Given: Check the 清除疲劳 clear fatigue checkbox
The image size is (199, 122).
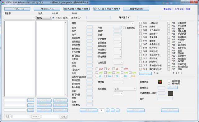Looking at the screenshot, I should [169, 83].
